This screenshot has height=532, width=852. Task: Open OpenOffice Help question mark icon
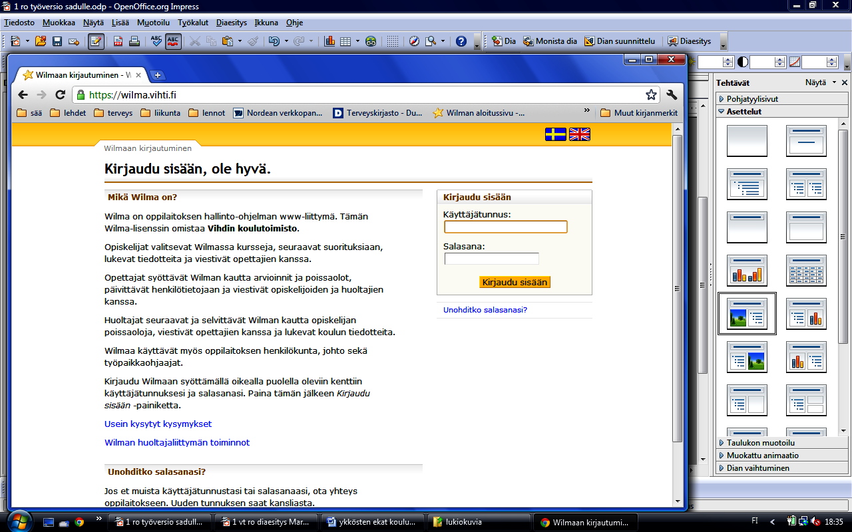tap(461, 41)
